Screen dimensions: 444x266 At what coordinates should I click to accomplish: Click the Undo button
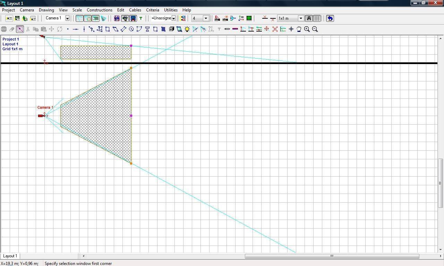tap(329, 18)
